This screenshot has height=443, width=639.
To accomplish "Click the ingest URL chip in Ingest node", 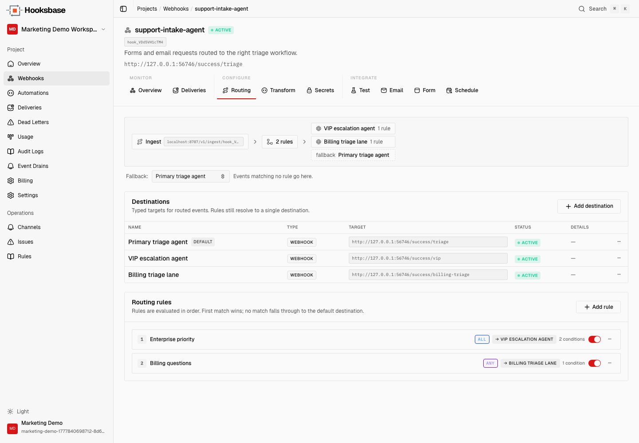I will [x=204, y=142].
